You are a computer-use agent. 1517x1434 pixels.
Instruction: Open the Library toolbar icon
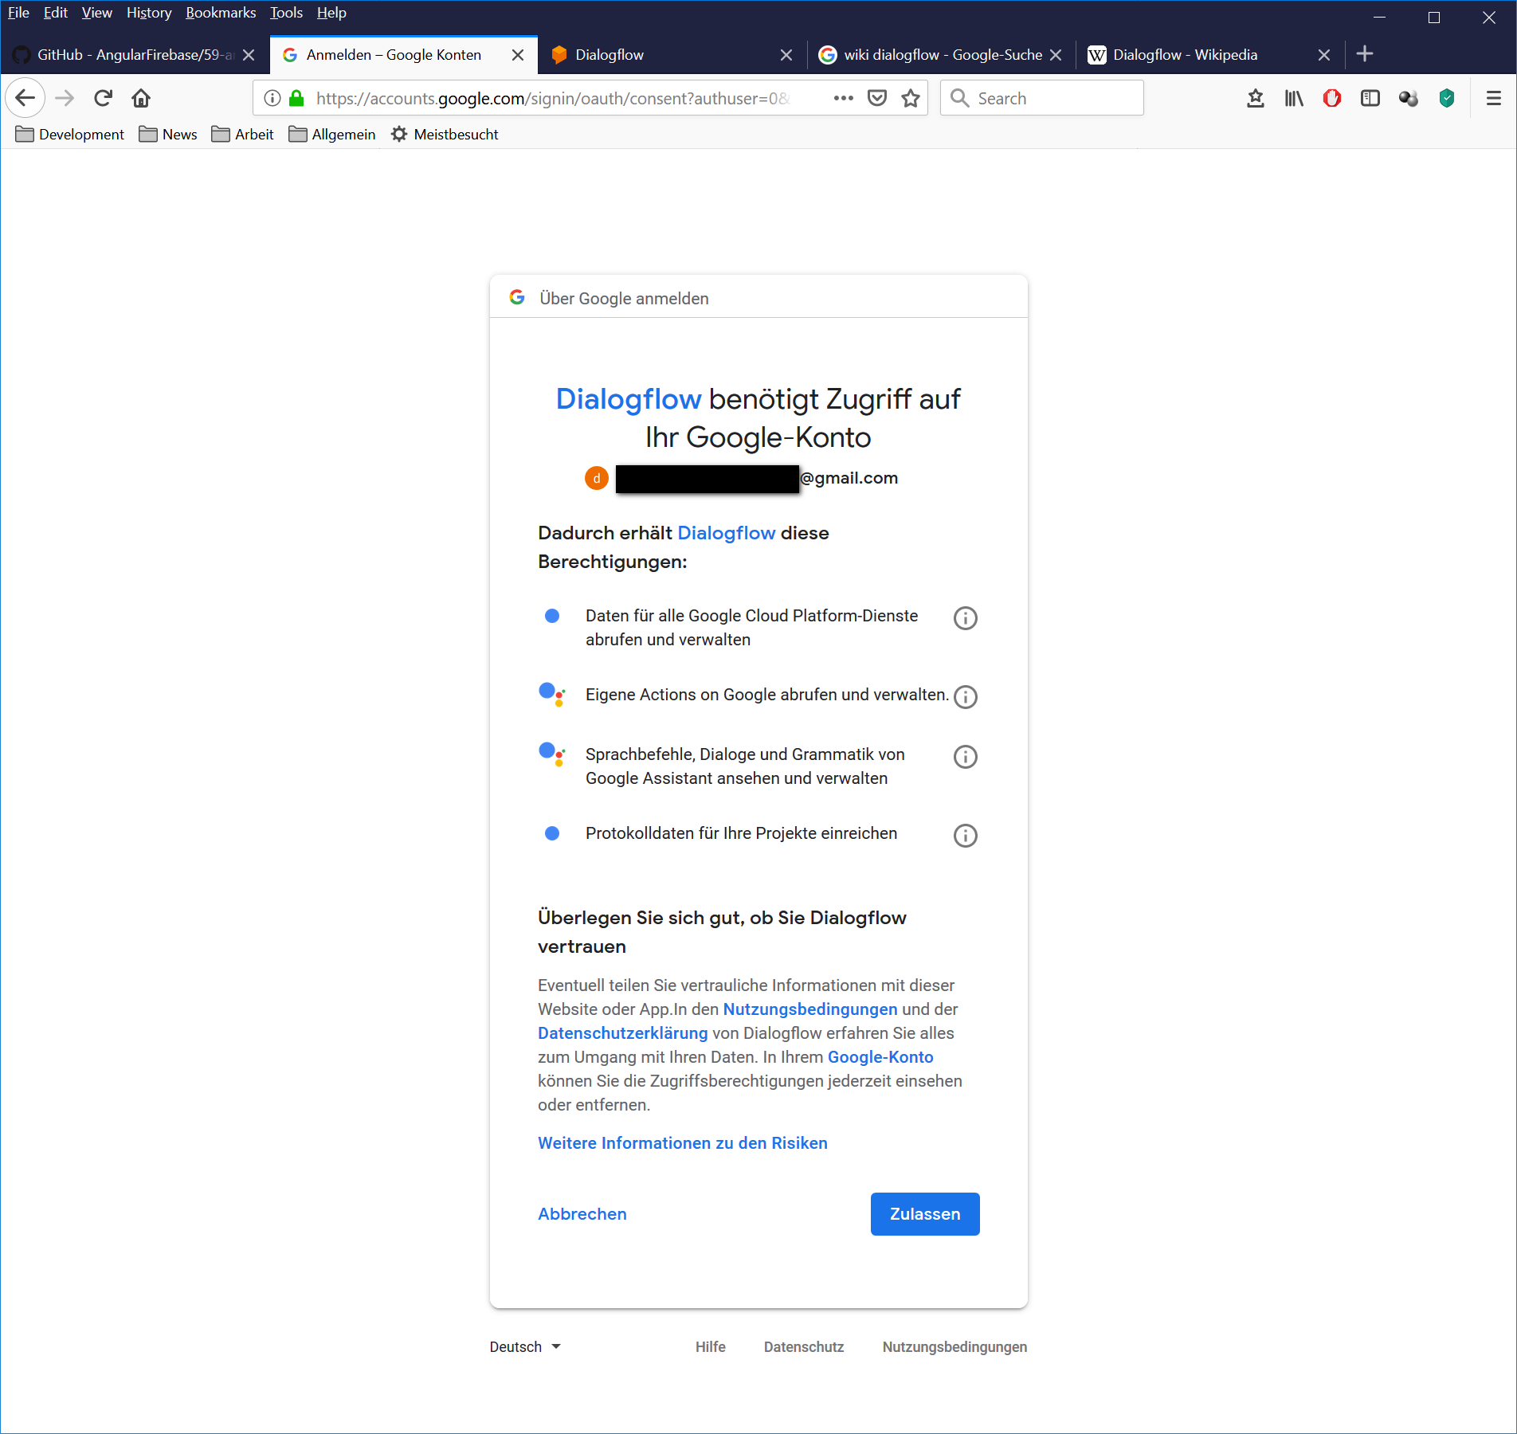click(1294, 98)
